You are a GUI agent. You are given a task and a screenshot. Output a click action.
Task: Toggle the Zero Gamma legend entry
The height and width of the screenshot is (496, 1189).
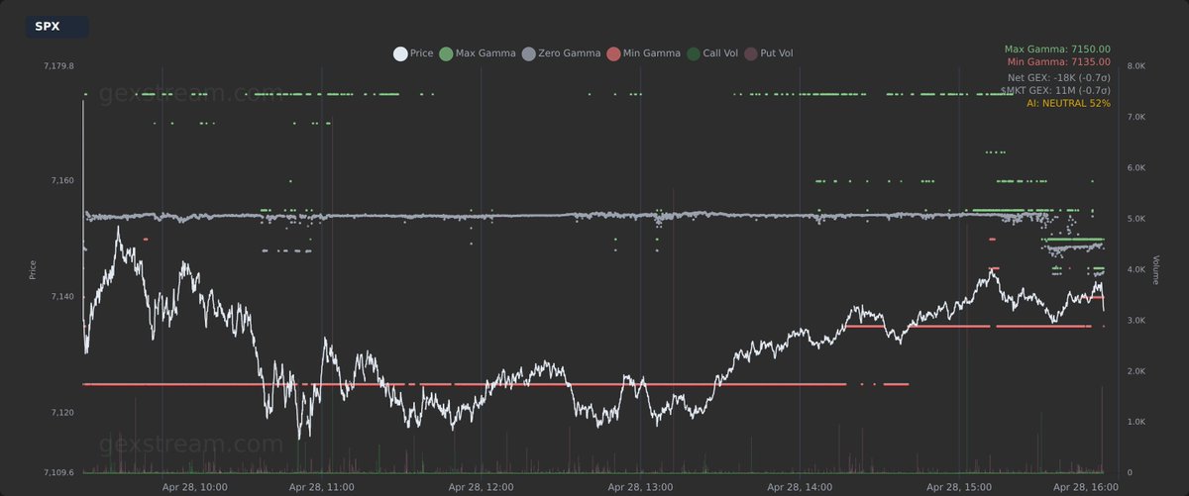point(561,53)
